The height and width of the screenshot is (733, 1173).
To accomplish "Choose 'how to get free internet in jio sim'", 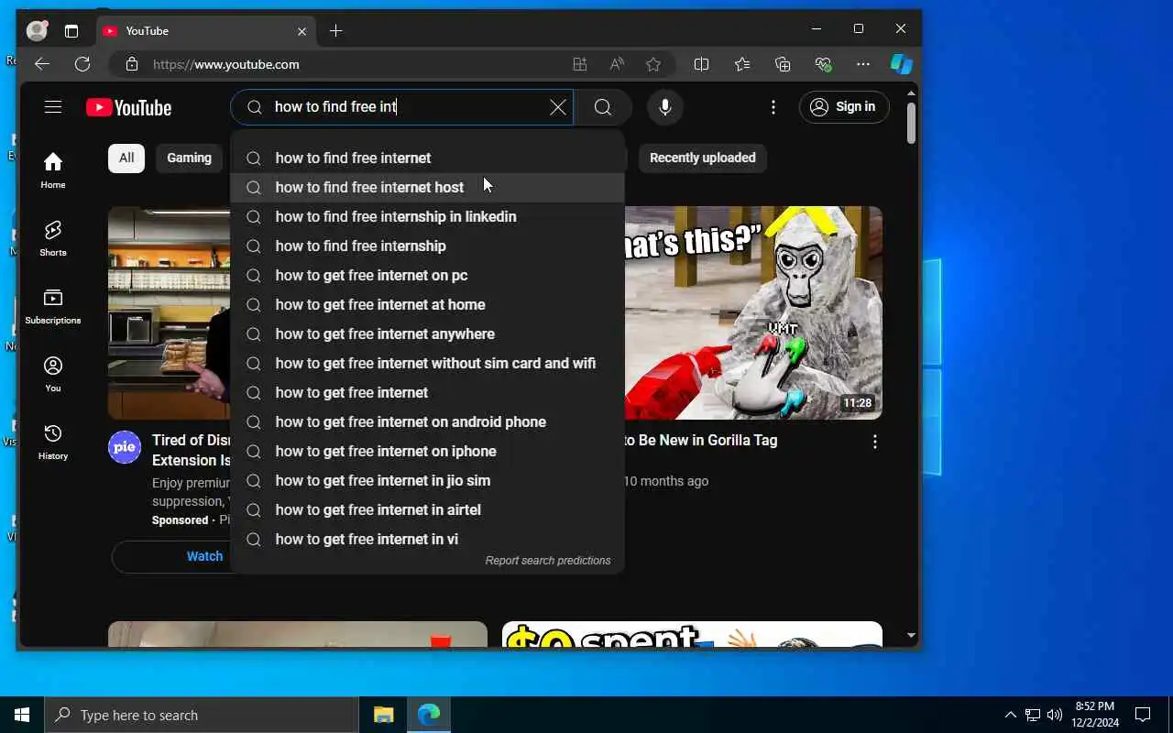I will tap(428, 480).
